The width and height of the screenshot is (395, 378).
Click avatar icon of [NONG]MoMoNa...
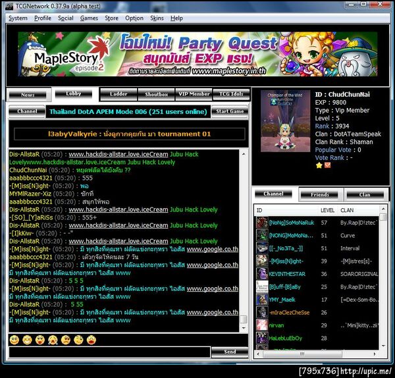tap(262, 235)
